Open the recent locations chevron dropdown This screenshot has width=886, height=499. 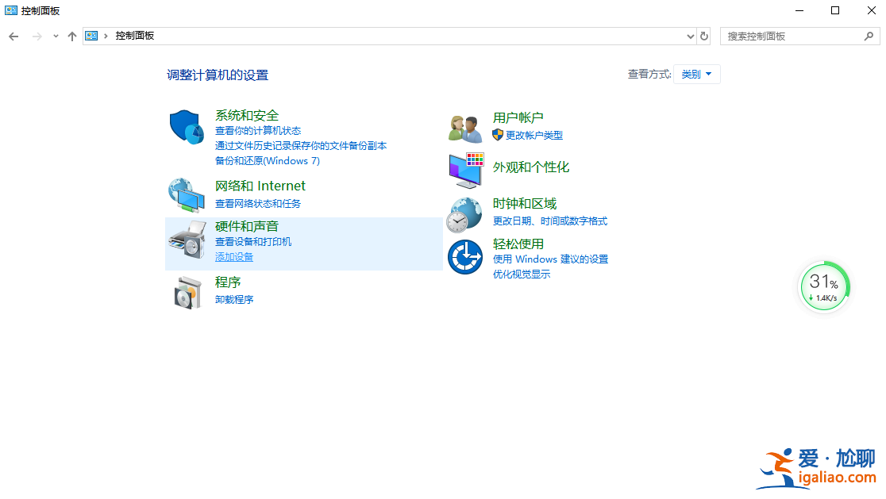point(56,36)
